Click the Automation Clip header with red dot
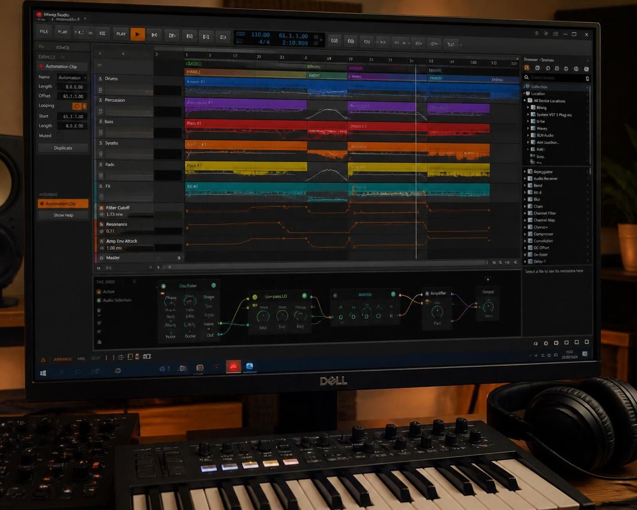The image size is (637, 510). (x=63, y=66)
